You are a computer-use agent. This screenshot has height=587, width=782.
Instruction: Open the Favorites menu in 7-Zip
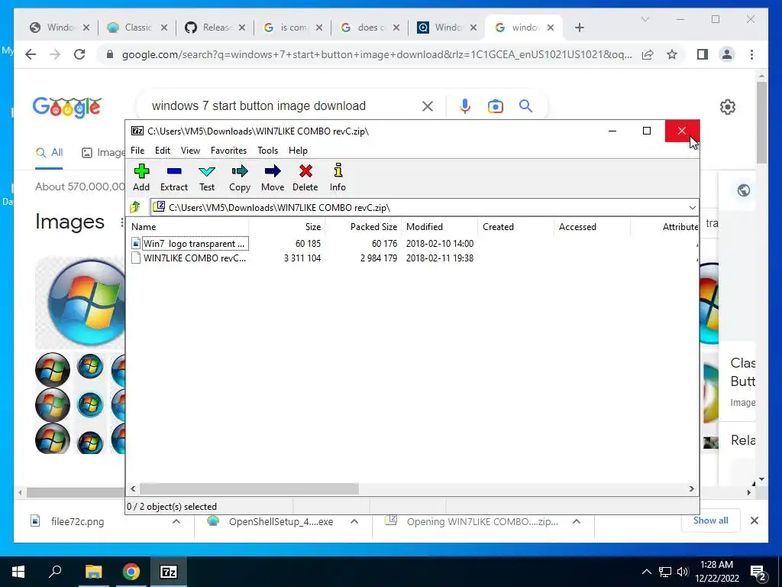228,151
